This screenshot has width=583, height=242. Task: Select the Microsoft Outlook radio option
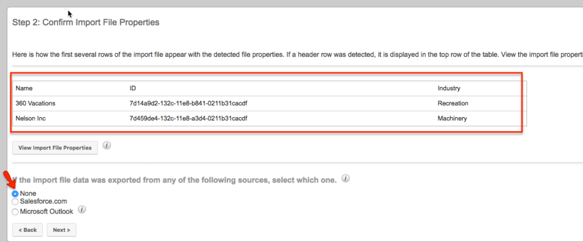coord(15,212)
